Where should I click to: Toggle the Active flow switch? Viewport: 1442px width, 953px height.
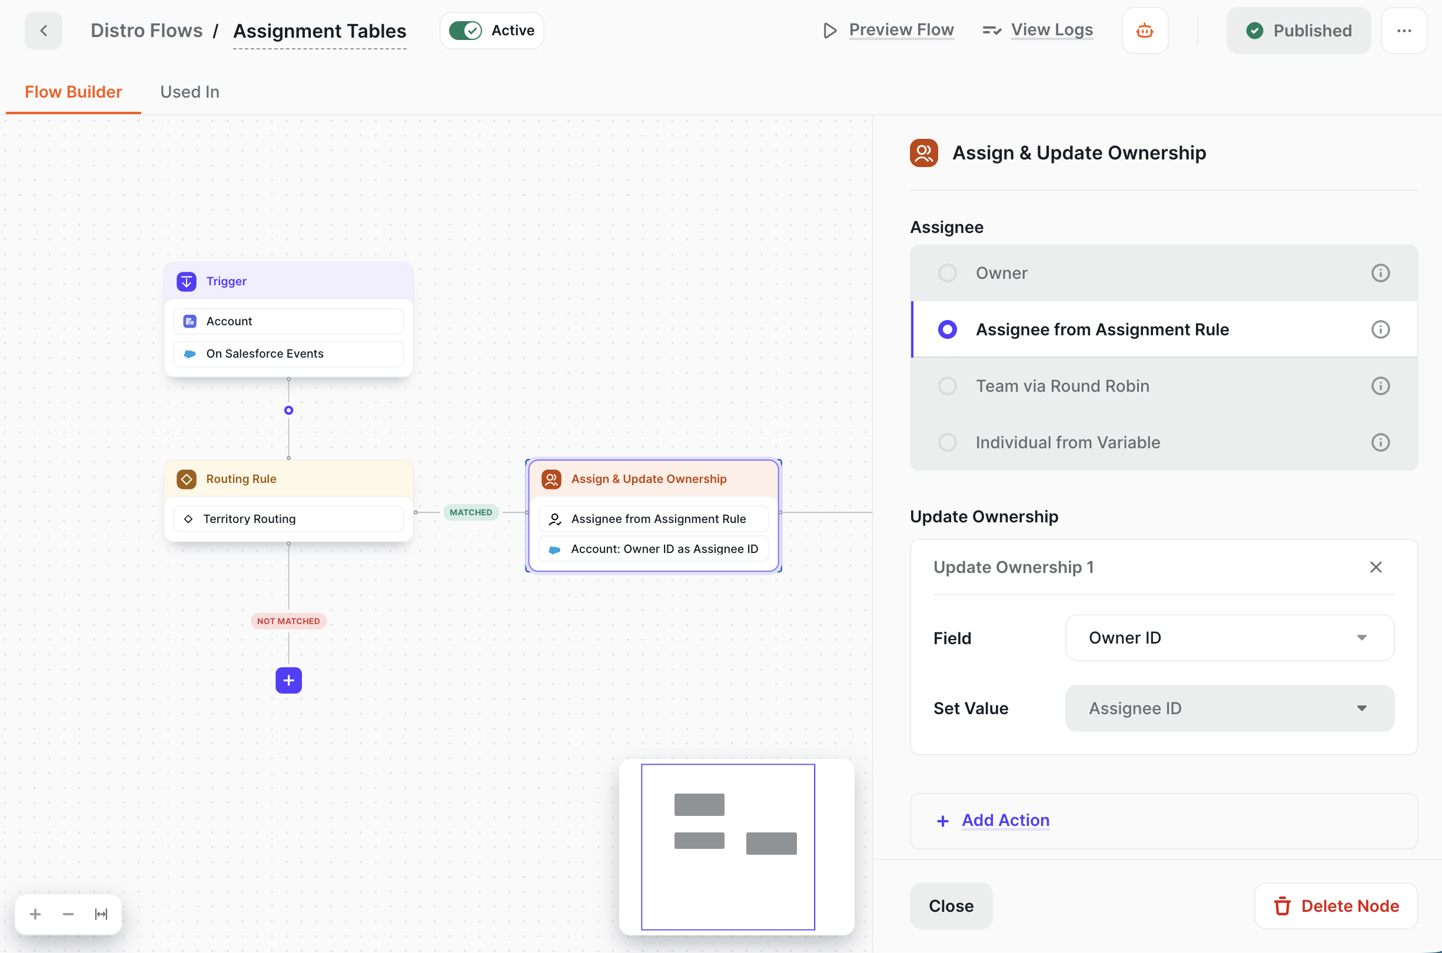465,31
